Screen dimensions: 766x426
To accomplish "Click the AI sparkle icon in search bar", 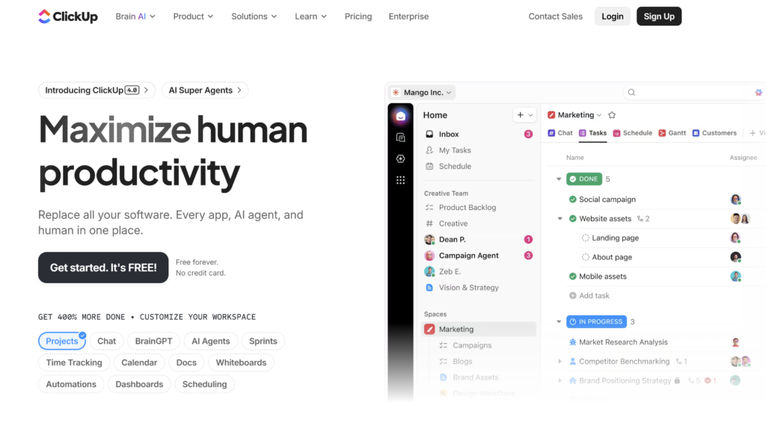I will 758,93.
